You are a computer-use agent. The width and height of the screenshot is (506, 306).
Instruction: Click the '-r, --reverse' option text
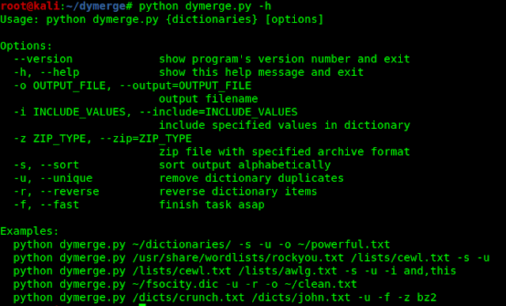tap(56, 191)
